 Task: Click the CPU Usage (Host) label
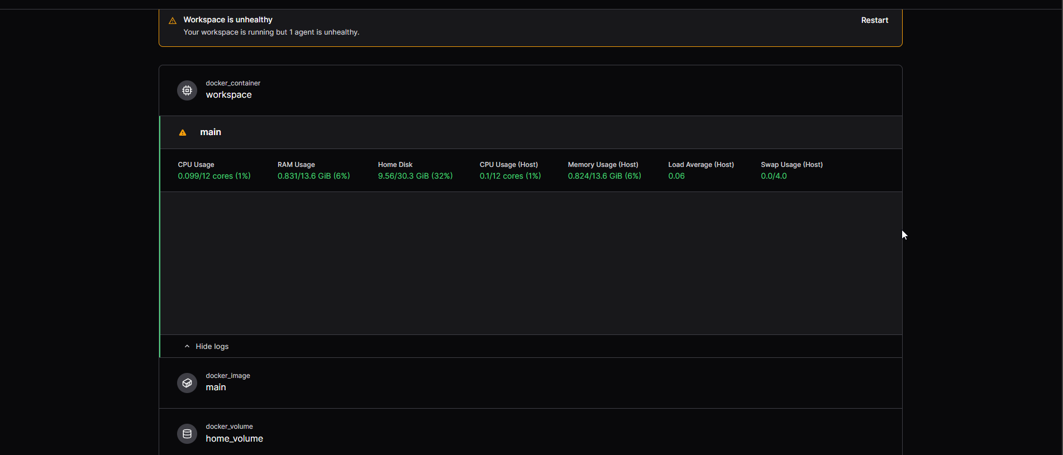[508, 165]
